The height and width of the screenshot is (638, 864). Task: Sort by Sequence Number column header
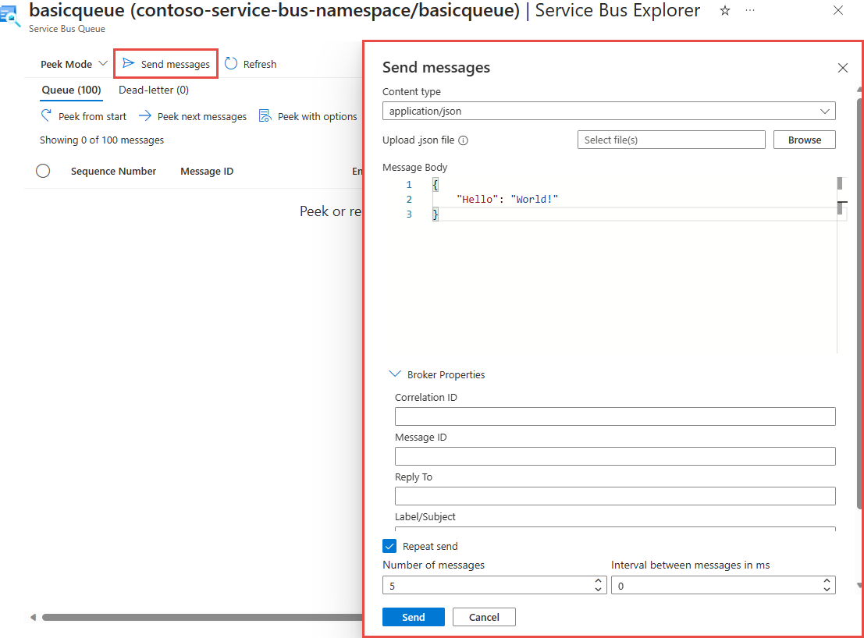click(113, 171)
